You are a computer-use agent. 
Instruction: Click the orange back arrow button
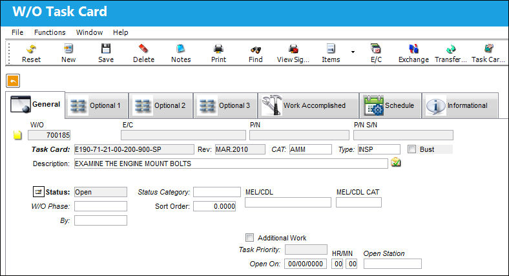coord(13,81)
